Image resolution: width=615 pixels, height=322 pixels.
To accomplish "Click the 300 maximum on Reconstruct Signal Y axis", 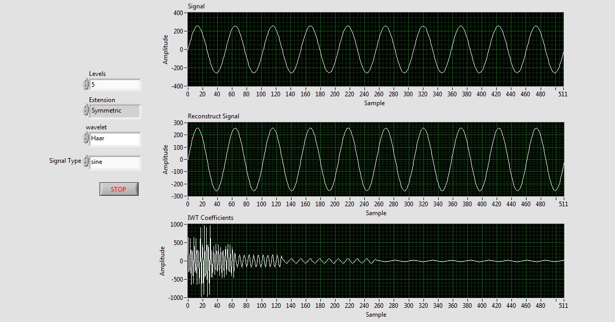I will 178,123.
